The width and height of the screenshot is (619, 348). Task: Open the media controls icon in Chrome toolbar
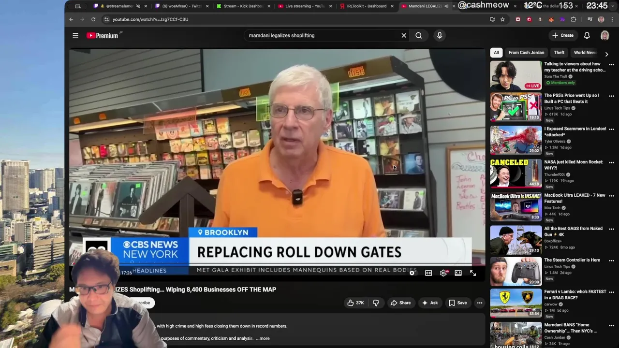tap(590, 19)
